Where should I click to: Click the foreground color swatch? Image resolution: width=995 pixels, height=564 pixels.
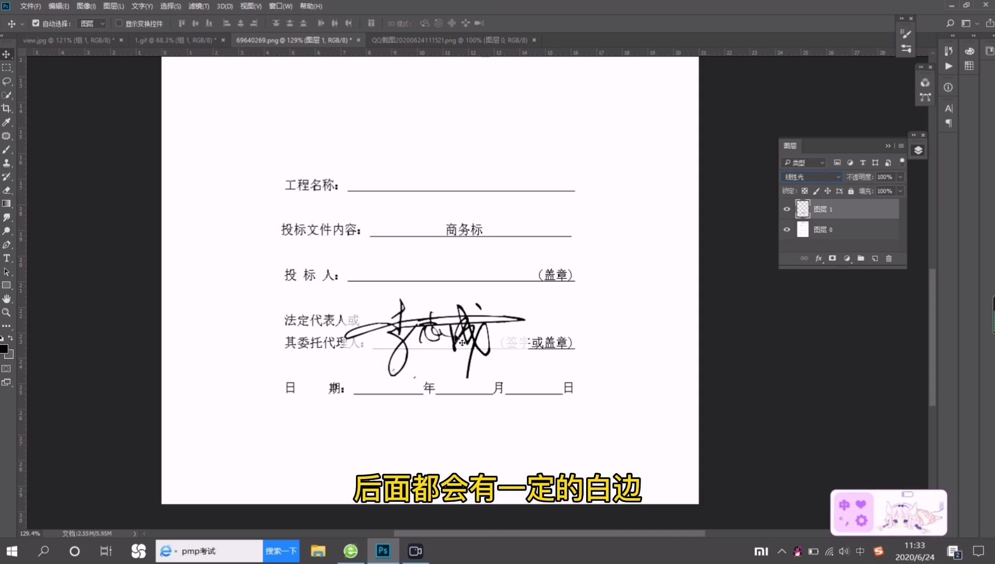pyautogui.click(x=4, y=348)
